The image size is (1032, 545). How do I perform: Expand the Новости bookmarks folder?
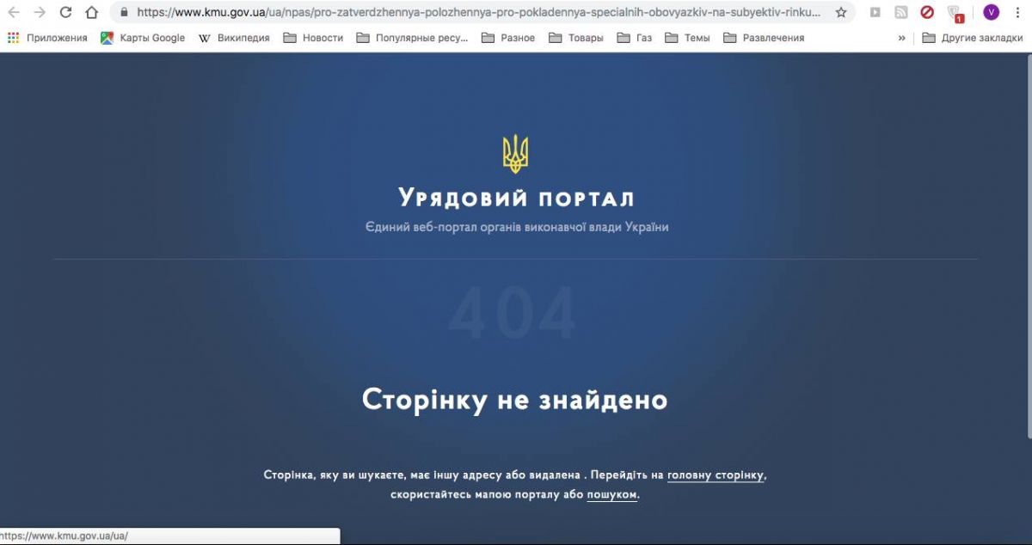click(313, 38)
